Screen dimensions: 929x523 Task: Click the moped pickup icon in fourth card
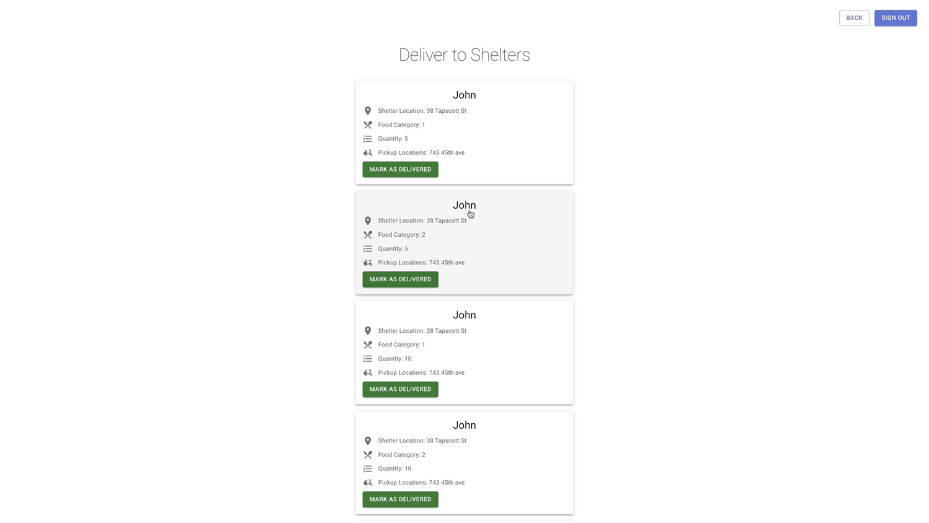click(368, 483)
